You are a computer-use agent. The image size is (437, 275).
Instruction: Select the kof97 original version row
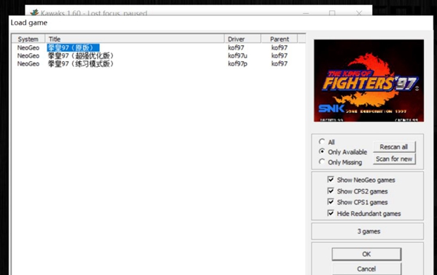159,47
